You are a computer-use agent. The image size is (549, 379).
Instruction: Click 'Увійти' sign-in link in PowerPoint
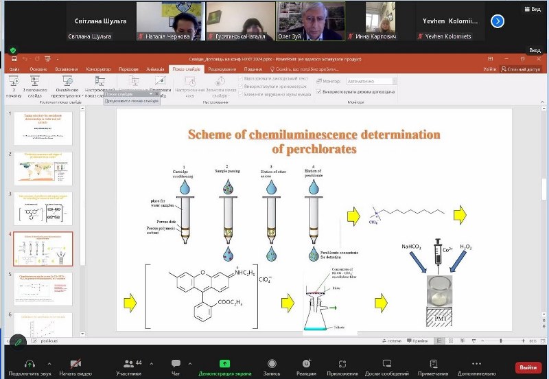[x=490, y=69]
